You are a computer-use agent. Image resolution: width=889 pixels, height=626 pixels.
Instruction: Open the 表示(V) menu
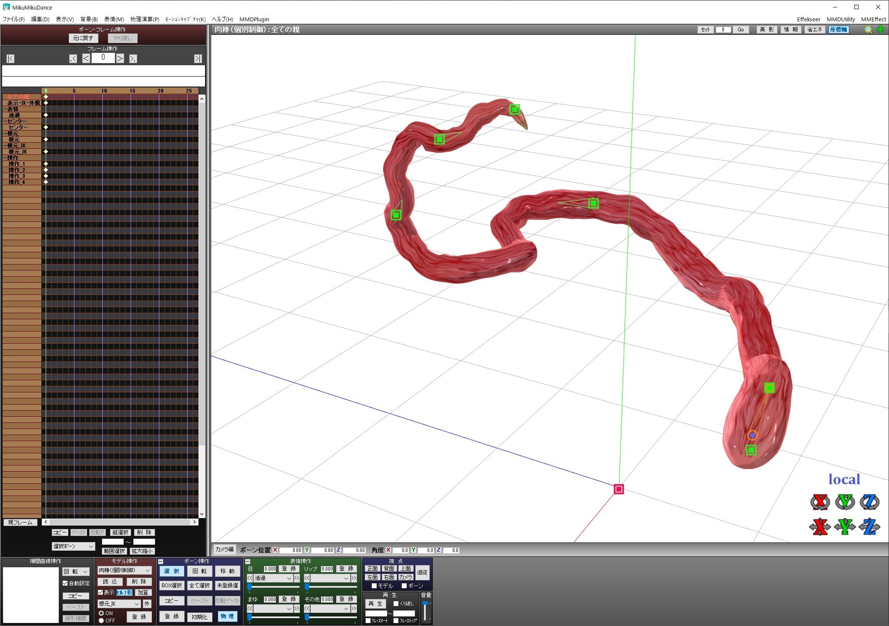pos(64,19)
